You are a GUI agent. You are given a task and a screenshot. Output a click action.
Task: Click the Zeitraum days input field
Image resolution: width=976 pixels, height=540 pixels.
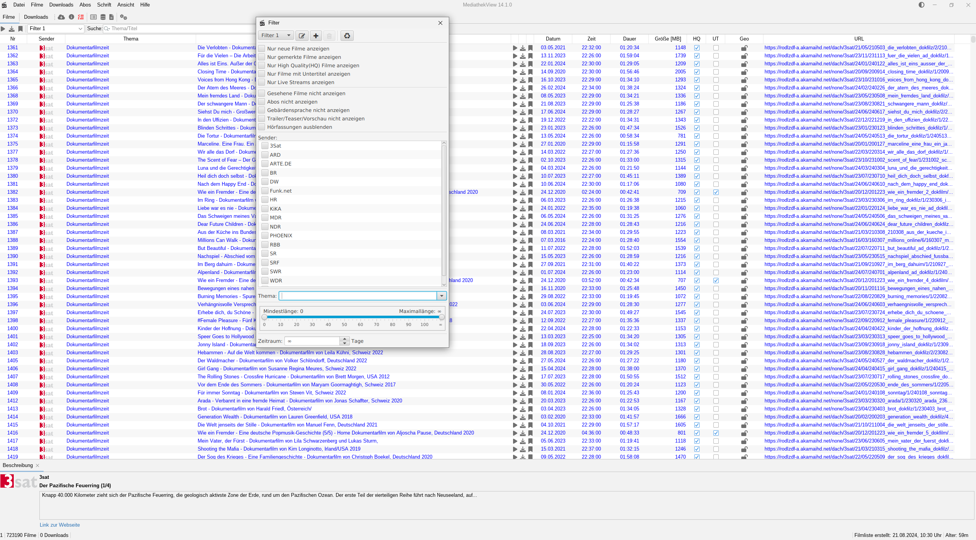[x=312, y=341]
